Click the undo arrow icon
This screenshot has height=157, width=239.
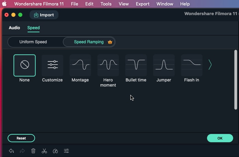point(11,151)
